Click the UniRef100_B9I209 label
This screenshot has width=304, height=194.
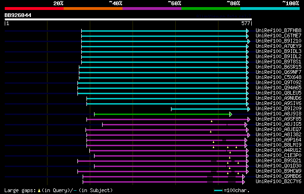[278, 109]
